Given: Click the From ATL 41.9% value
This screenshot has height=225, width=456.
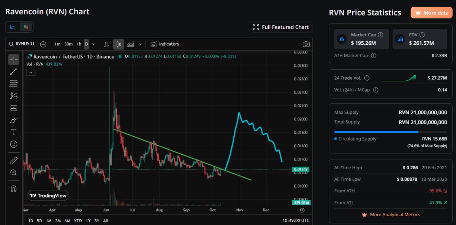Looking at the screenshot, I should point(438,203).
